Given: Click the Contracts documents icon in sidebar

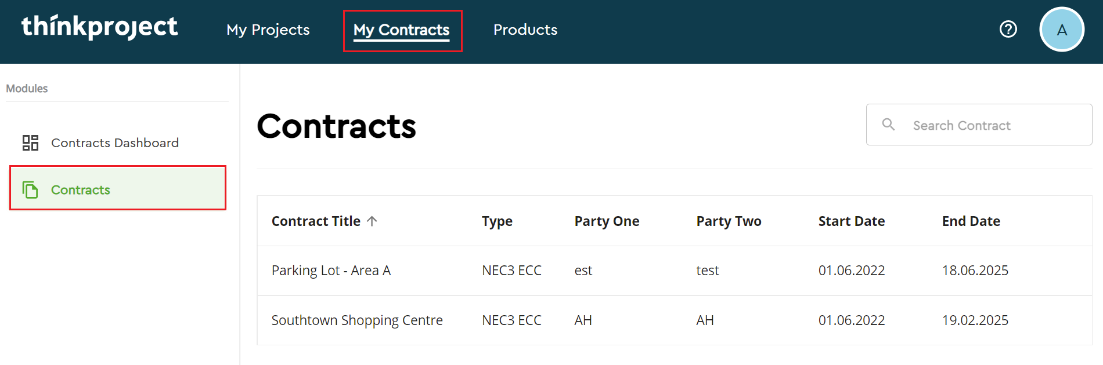Looking at the screenshot, I should [x=30, y=189].
